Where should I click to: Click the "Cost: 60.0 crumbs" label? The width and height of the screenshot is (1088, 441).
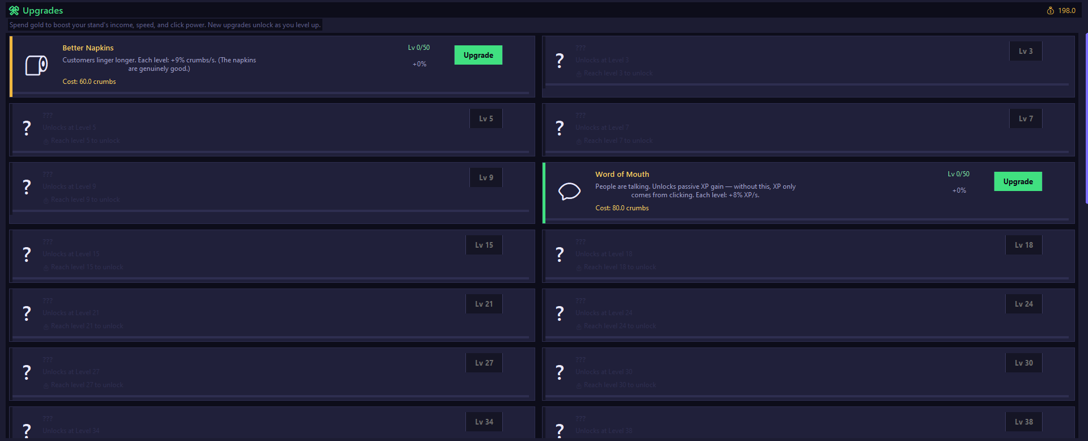coord(89,82)
